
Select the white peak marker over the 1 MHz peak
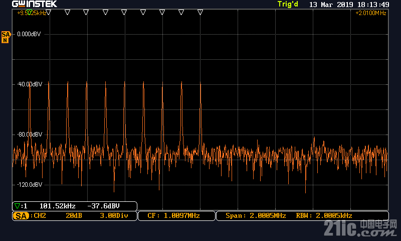coord(200,12)
